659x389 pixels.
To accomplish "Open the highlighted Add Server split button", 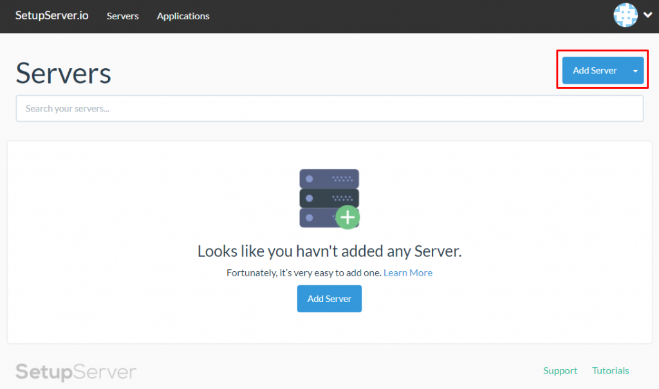I will tap(595, 70).
